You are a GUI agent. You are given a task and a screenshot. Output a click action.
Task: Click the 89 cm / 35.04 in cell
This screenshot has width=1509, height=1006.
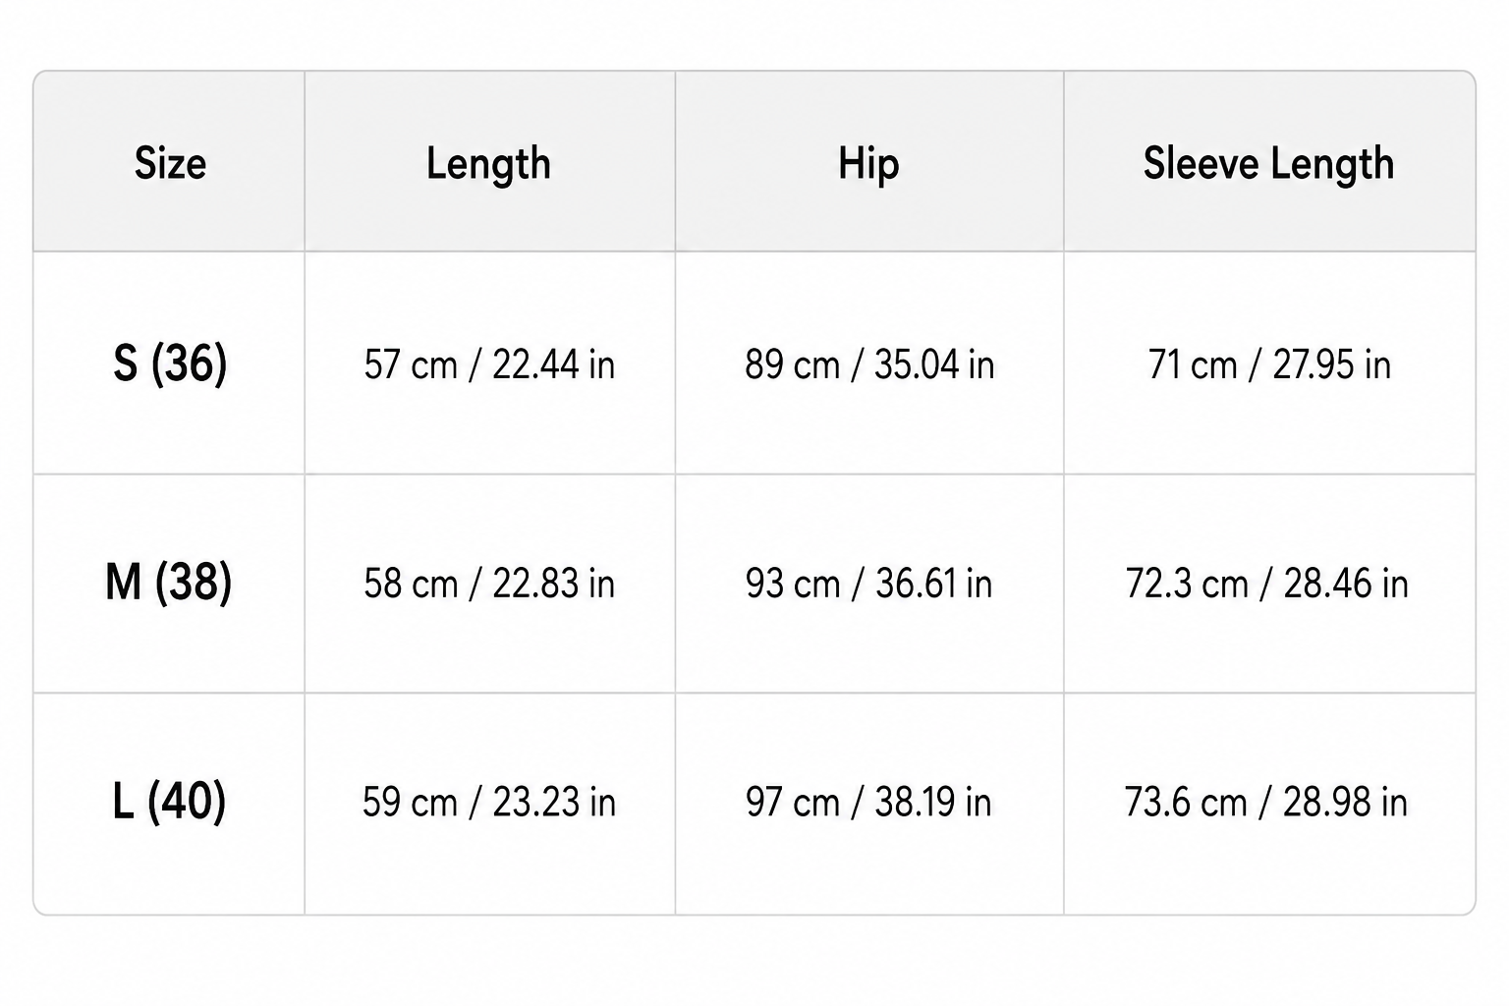coord(869,365)
